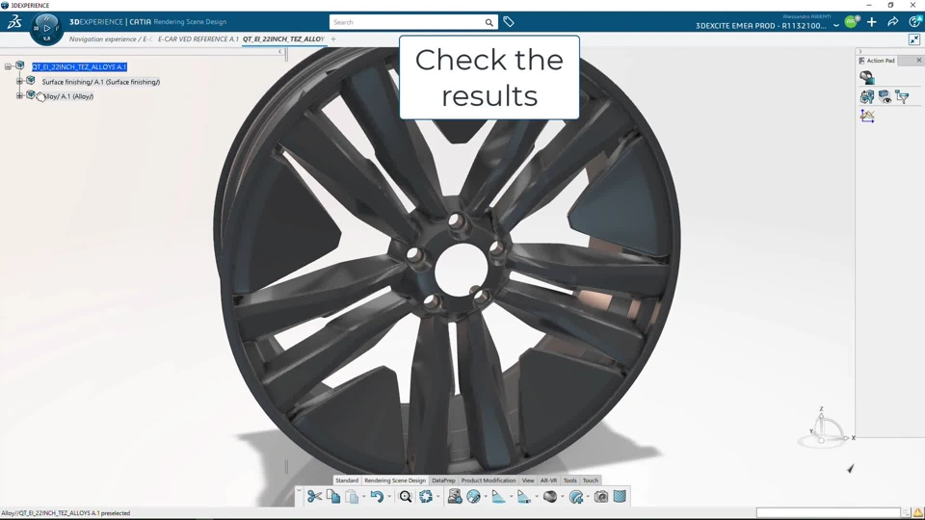Click the blue mesh grid icon at toolbar end
The image size is (925, 520).
(620, 497)
